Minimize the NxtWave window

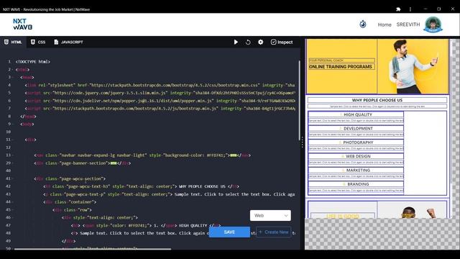(x=425, y=9)
